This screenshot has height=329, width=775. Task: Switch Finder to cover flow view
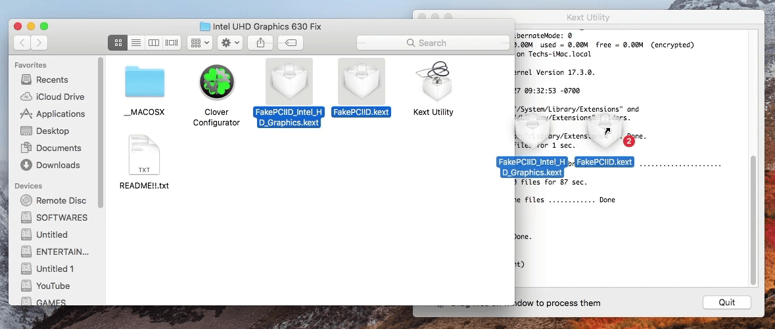click(x=172, y=43)
